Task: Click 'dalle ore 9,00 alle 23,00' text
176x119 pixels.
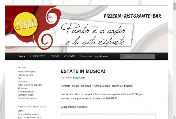Action: [29, 118]
